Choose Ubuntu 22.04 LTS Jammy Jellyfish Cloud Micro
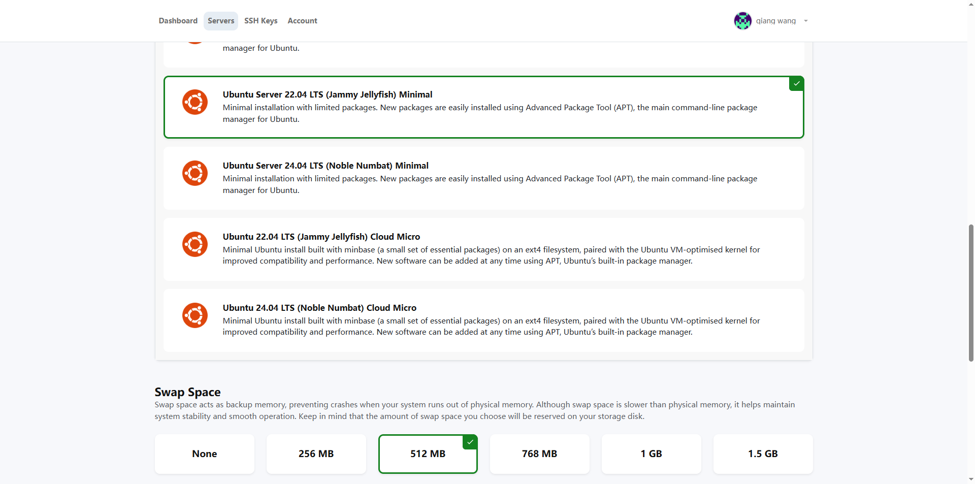 coord(483,249)
